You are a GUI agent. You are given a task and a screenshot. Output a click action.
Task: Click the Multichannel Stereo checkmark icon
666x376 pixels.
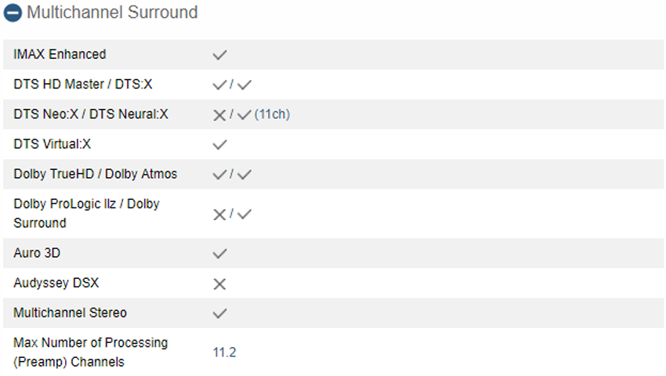pos(219,313)
